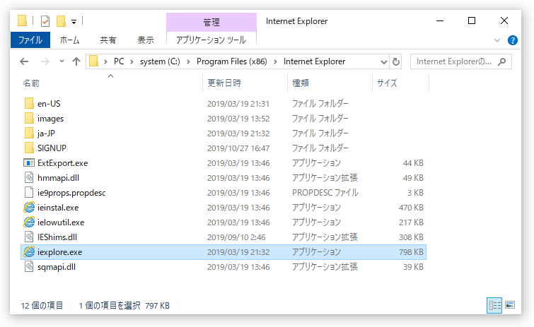Image resolution: width=534 pixels, height=327 pixels.
Task: Click the ielowutil.exe file icon
Action: coord(29,222)
